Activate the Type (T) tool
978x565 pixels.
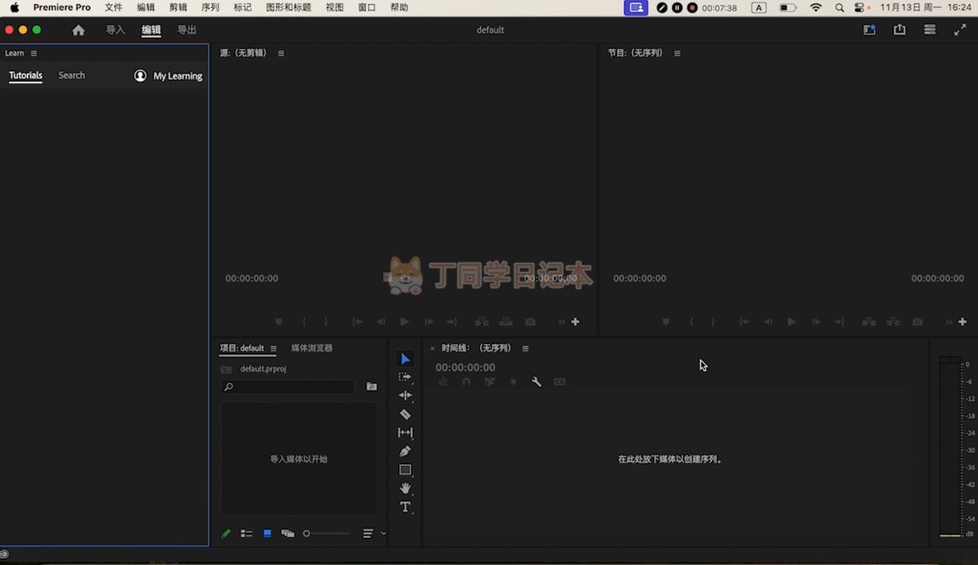[x=405, y=507]
